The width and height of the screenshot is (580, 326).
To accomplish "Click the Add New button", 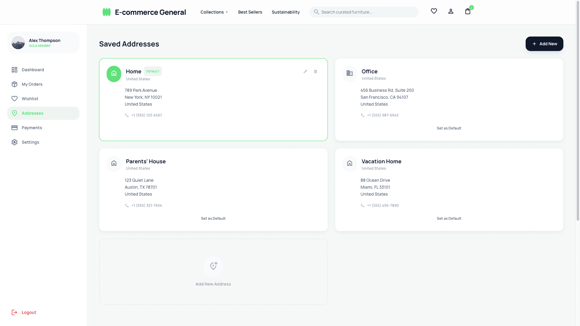I will point(544,43).
